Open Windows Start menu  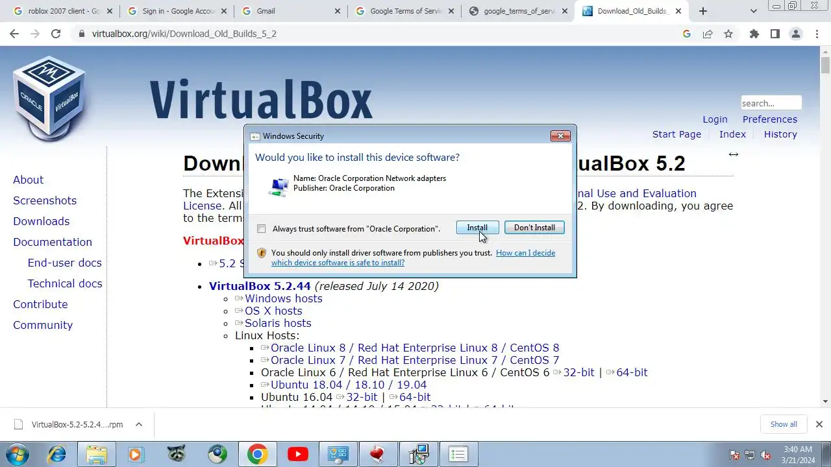click(x=17, y=454)
